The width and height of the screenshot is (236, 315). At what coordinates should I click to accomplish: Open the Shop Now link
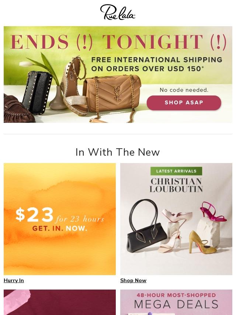click(x=133, y=280)
